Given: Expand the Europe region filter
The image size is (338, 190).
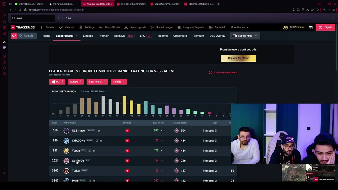Looking at the screenshot, I should [x=76, y=82].
